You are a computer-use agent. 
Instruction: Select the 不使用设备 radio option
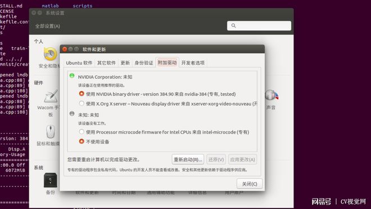[x=82, y=142]
